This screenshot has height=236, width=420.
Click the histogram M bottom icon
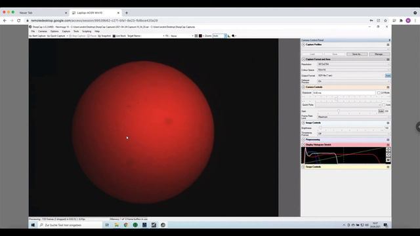[x=388, y=160]
